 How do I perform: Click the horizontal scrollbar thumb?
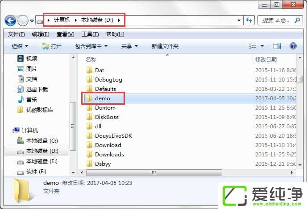coord(154,172)
